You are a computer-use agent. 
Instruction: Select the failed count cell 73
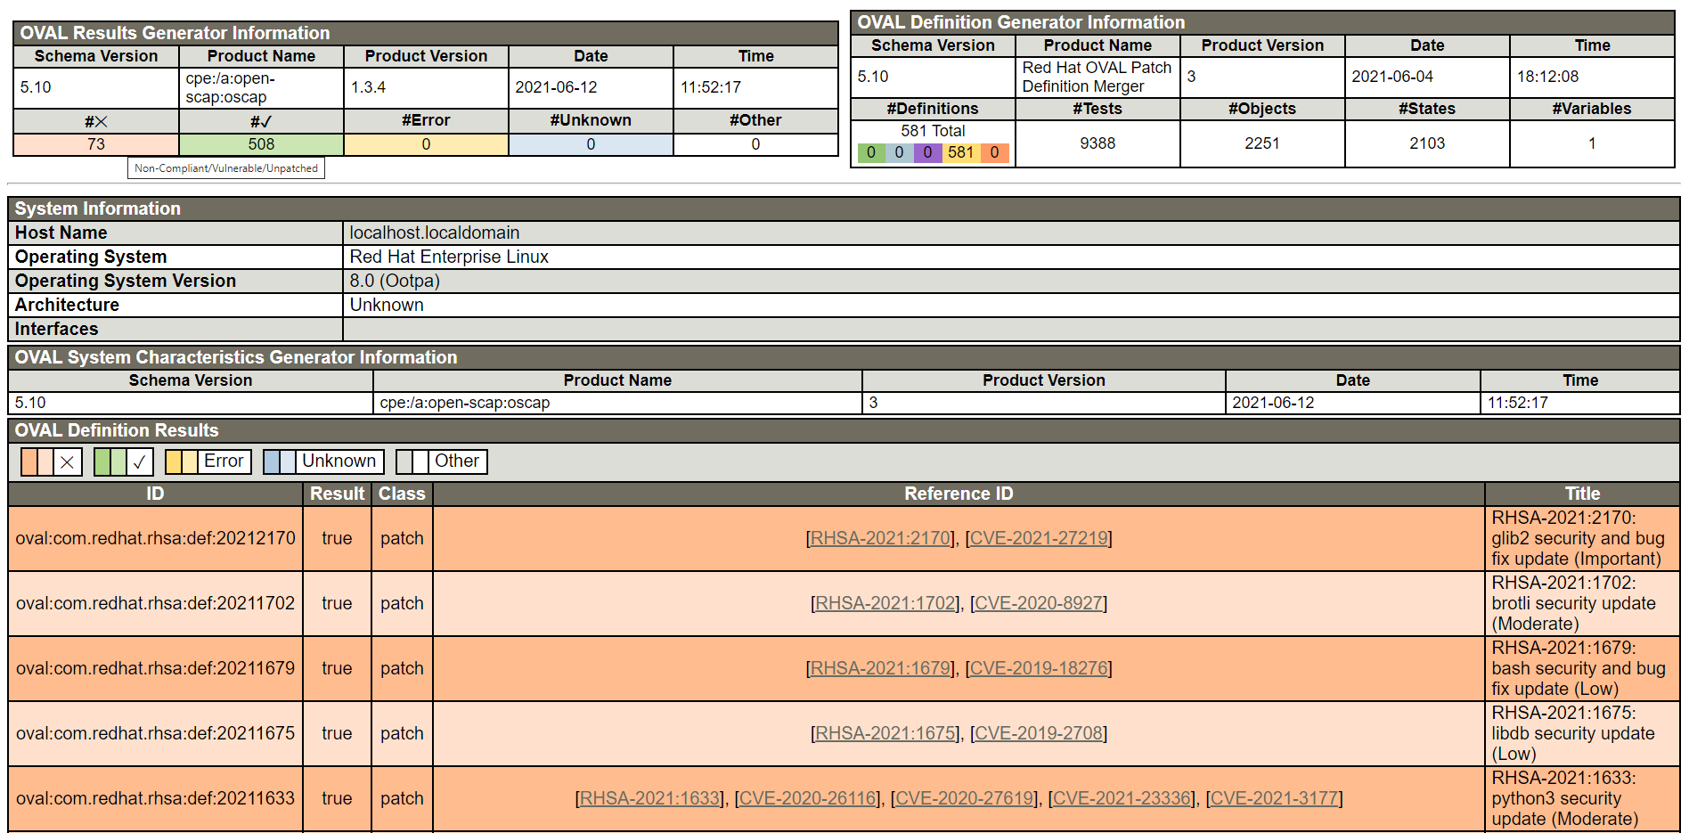click(96, 144)
